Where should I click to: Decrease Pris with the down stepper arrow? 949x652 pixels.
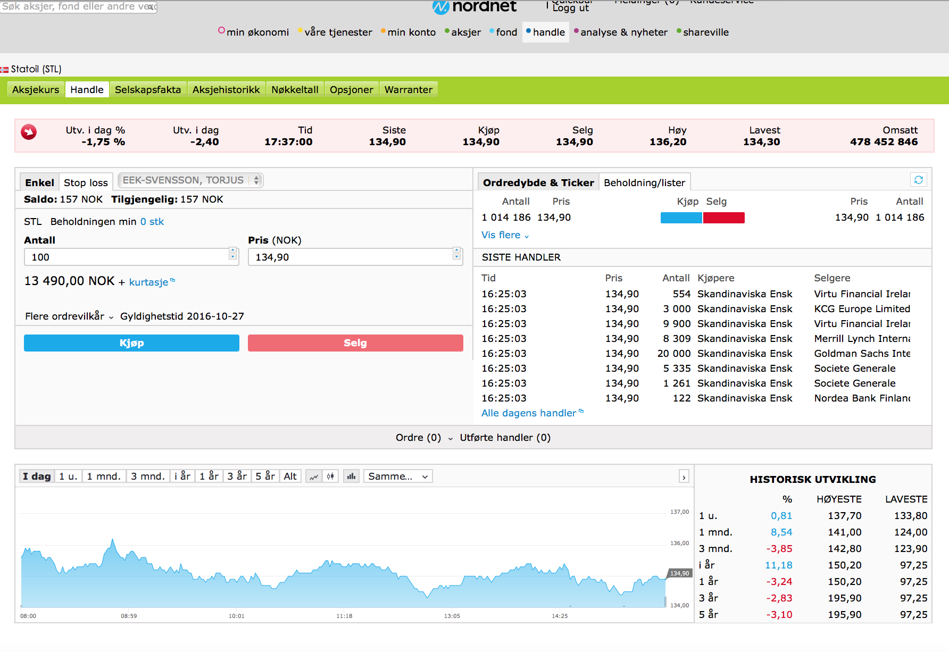click(x=456, y=257)
